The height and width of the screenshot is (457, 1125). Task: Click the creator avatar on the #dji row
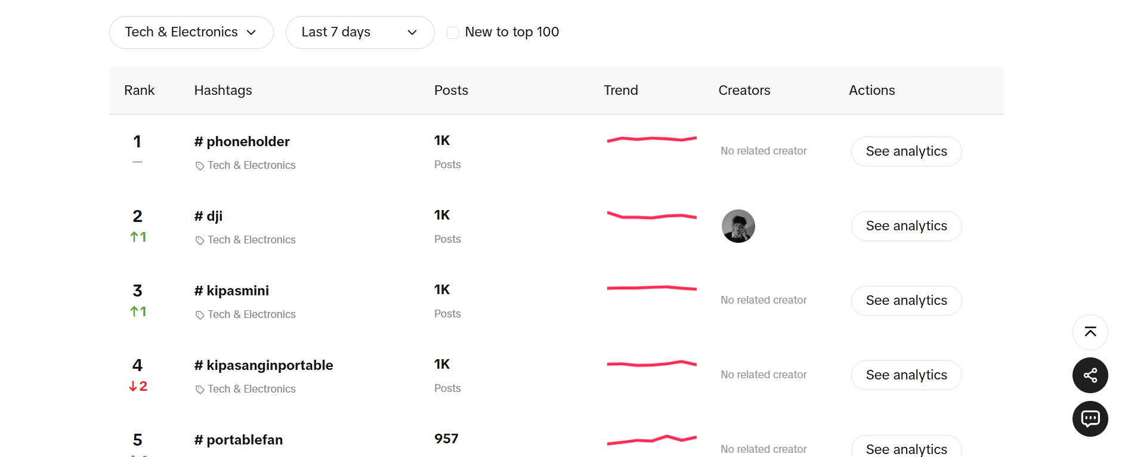738,226
